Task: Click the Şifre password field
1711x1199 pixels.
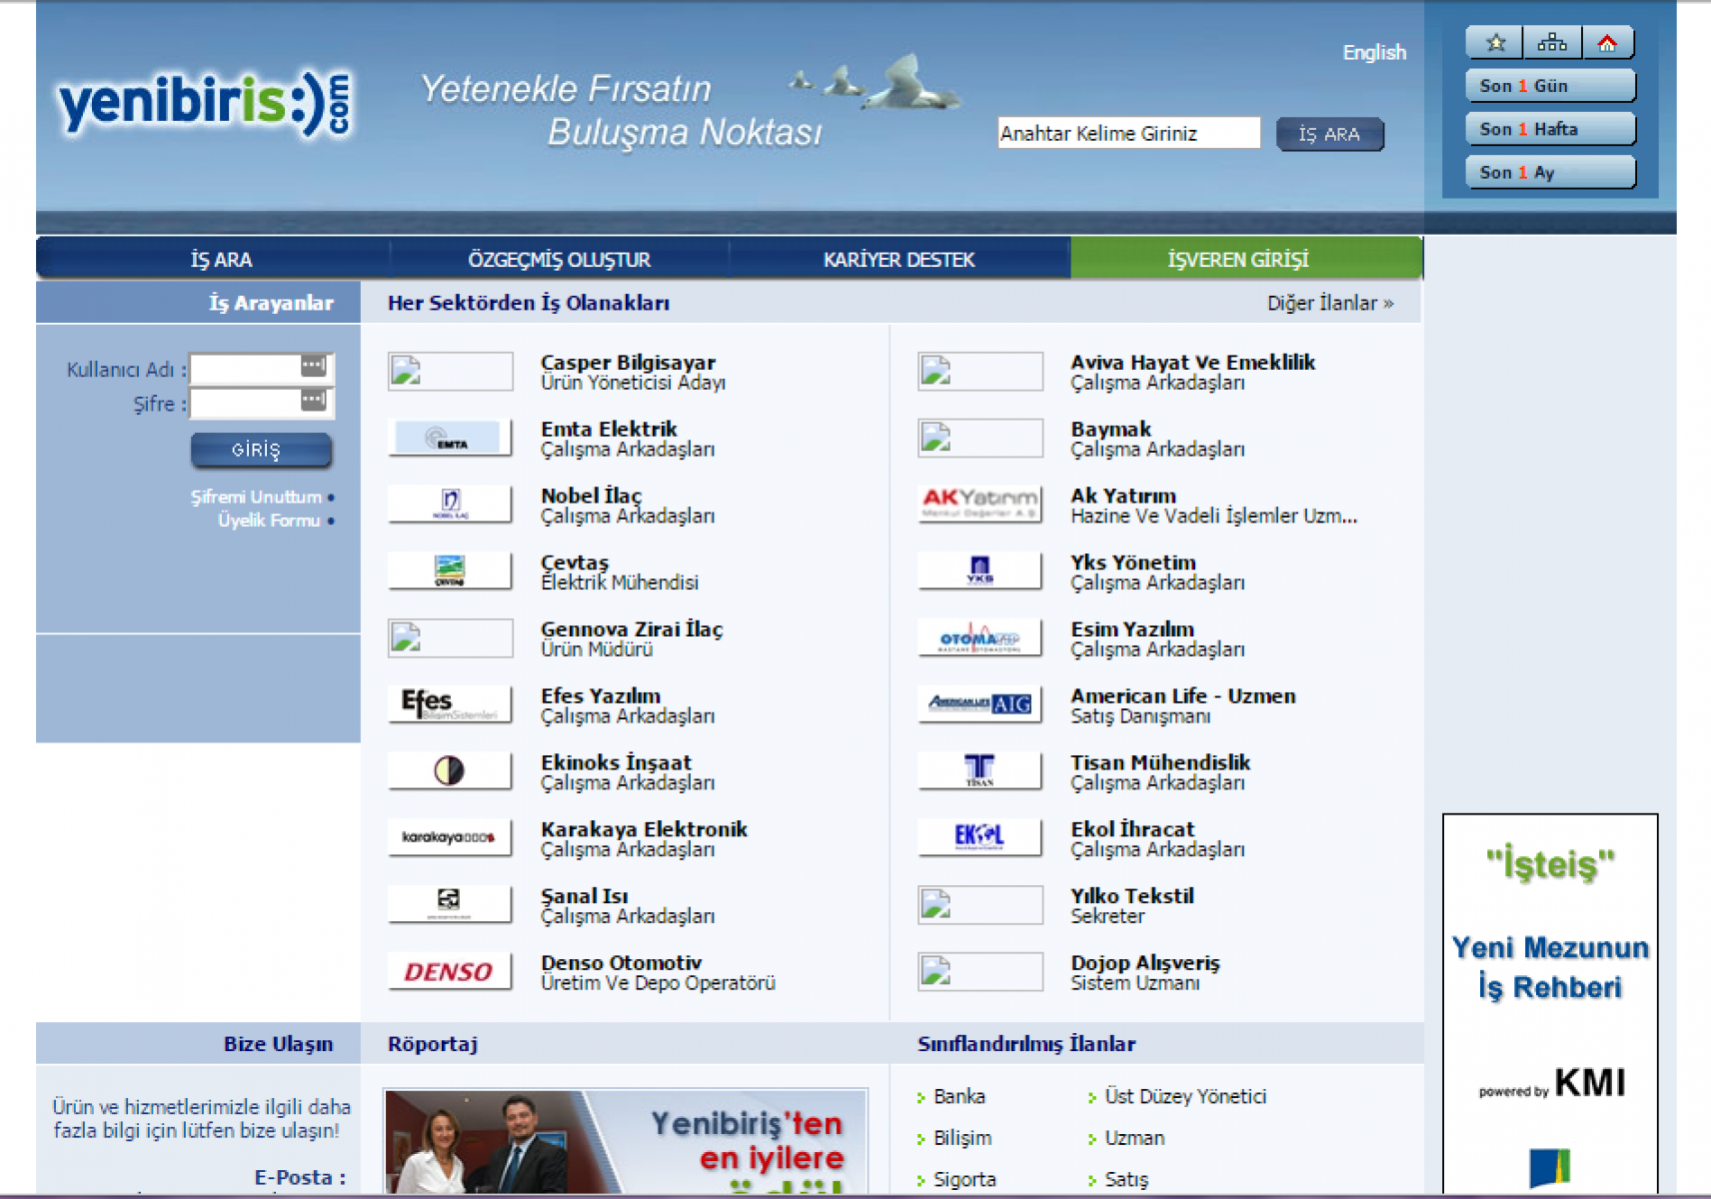Action: [262, 404]
